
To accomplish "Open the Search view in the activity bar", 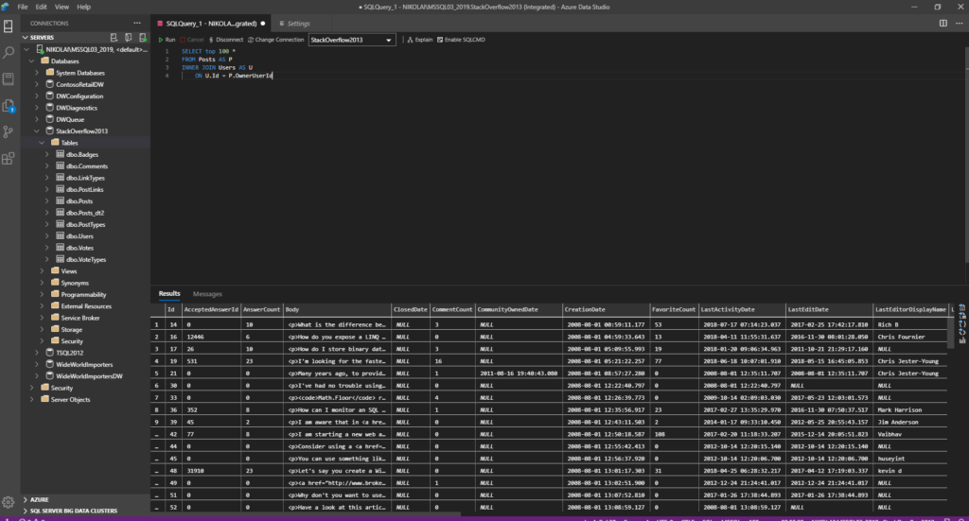I will [8, 53].
